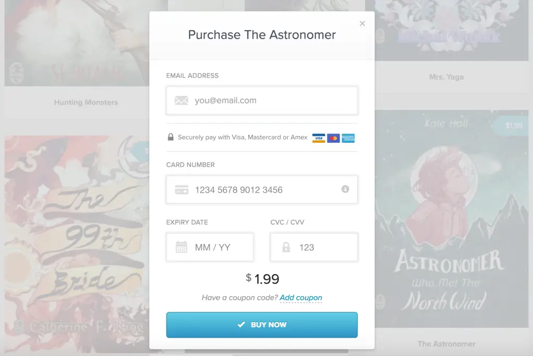The image size is (533, 356).
Task: Focus the card number input field
Action: [260, 190]
